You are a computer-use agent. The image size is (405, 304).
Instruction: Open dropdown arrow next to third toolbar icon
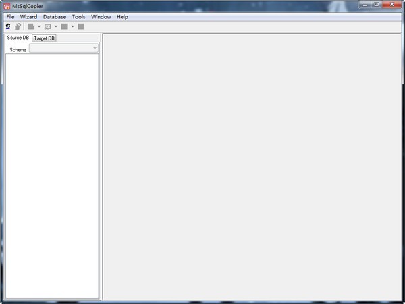pyautogui.click(x=39, y=27)
